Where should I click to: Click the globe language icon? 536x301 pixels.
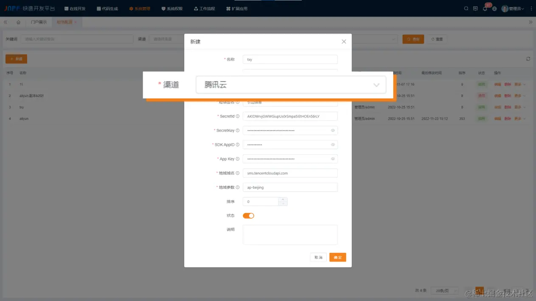pos(494,8)
